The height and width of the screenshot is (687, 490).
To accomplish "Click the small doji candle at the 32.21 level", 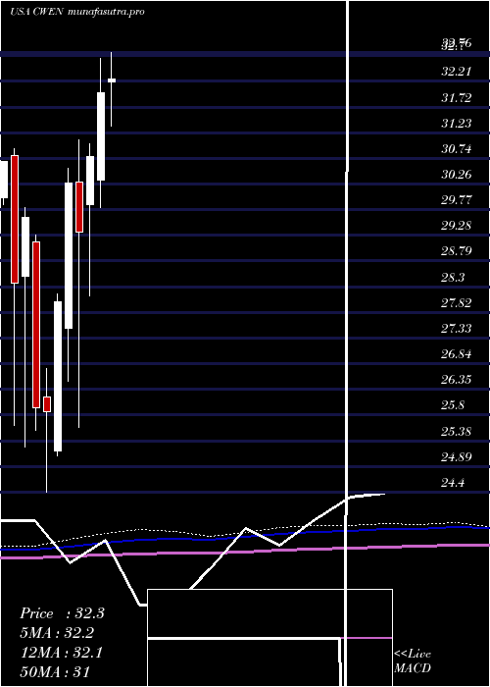I will [x=112, y=80].
